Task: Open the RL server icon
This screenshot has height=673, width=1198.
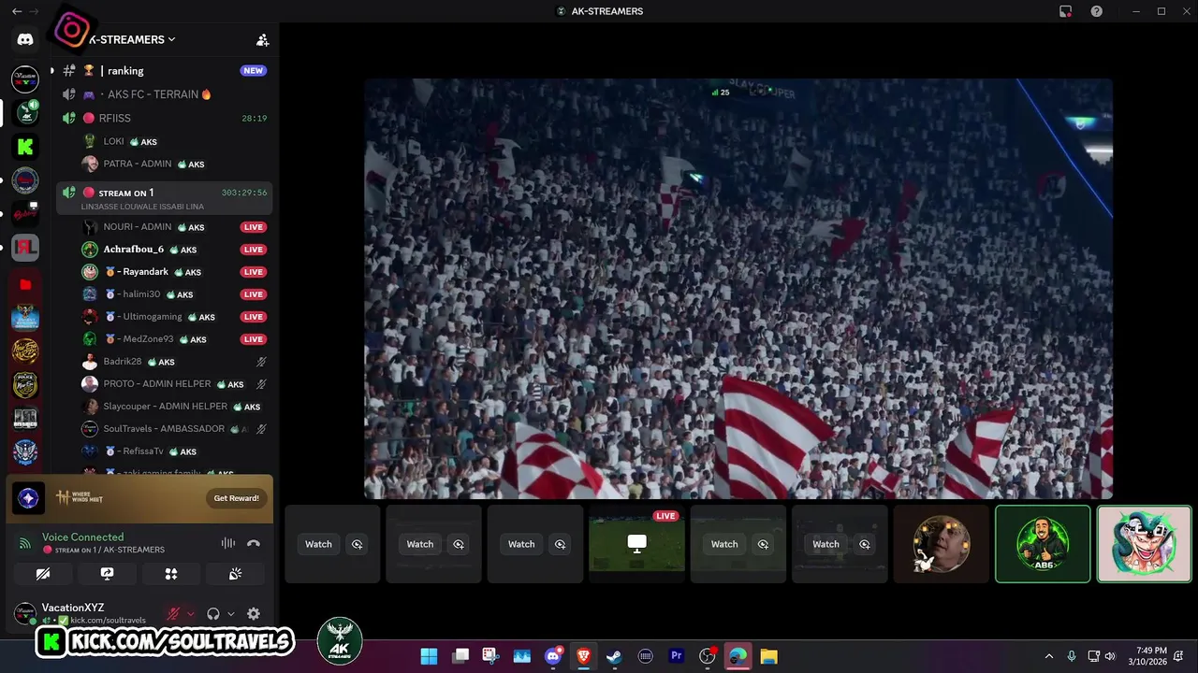Action: click(25, 248)
